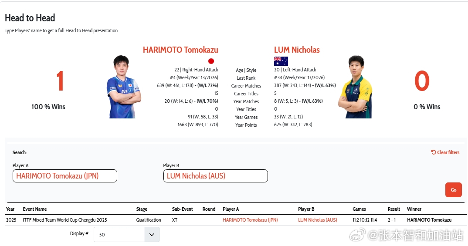The image size is (468, 246).
Task: Click the big red '0' win count
Action: pos(422,81)
